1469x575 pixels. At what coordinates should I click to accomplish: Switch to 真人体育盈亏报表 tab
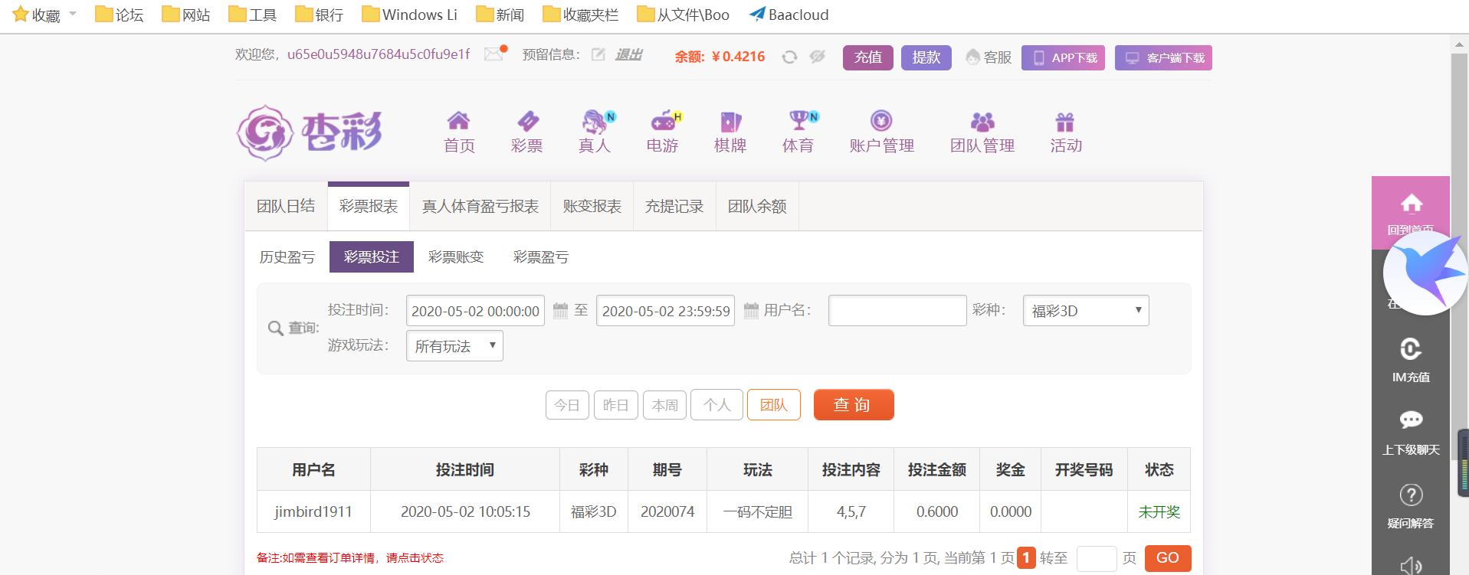click(480, 206)
